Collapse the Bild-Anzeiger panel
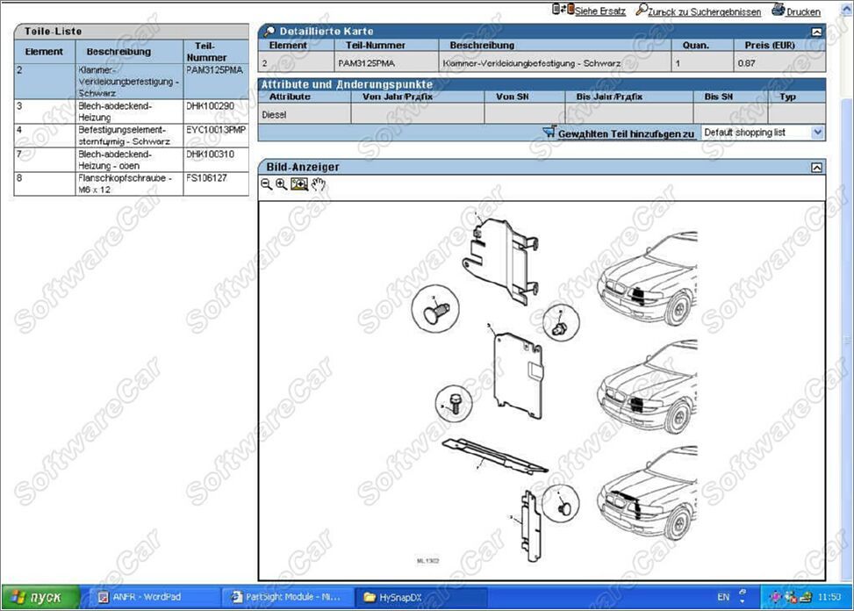 817,167
